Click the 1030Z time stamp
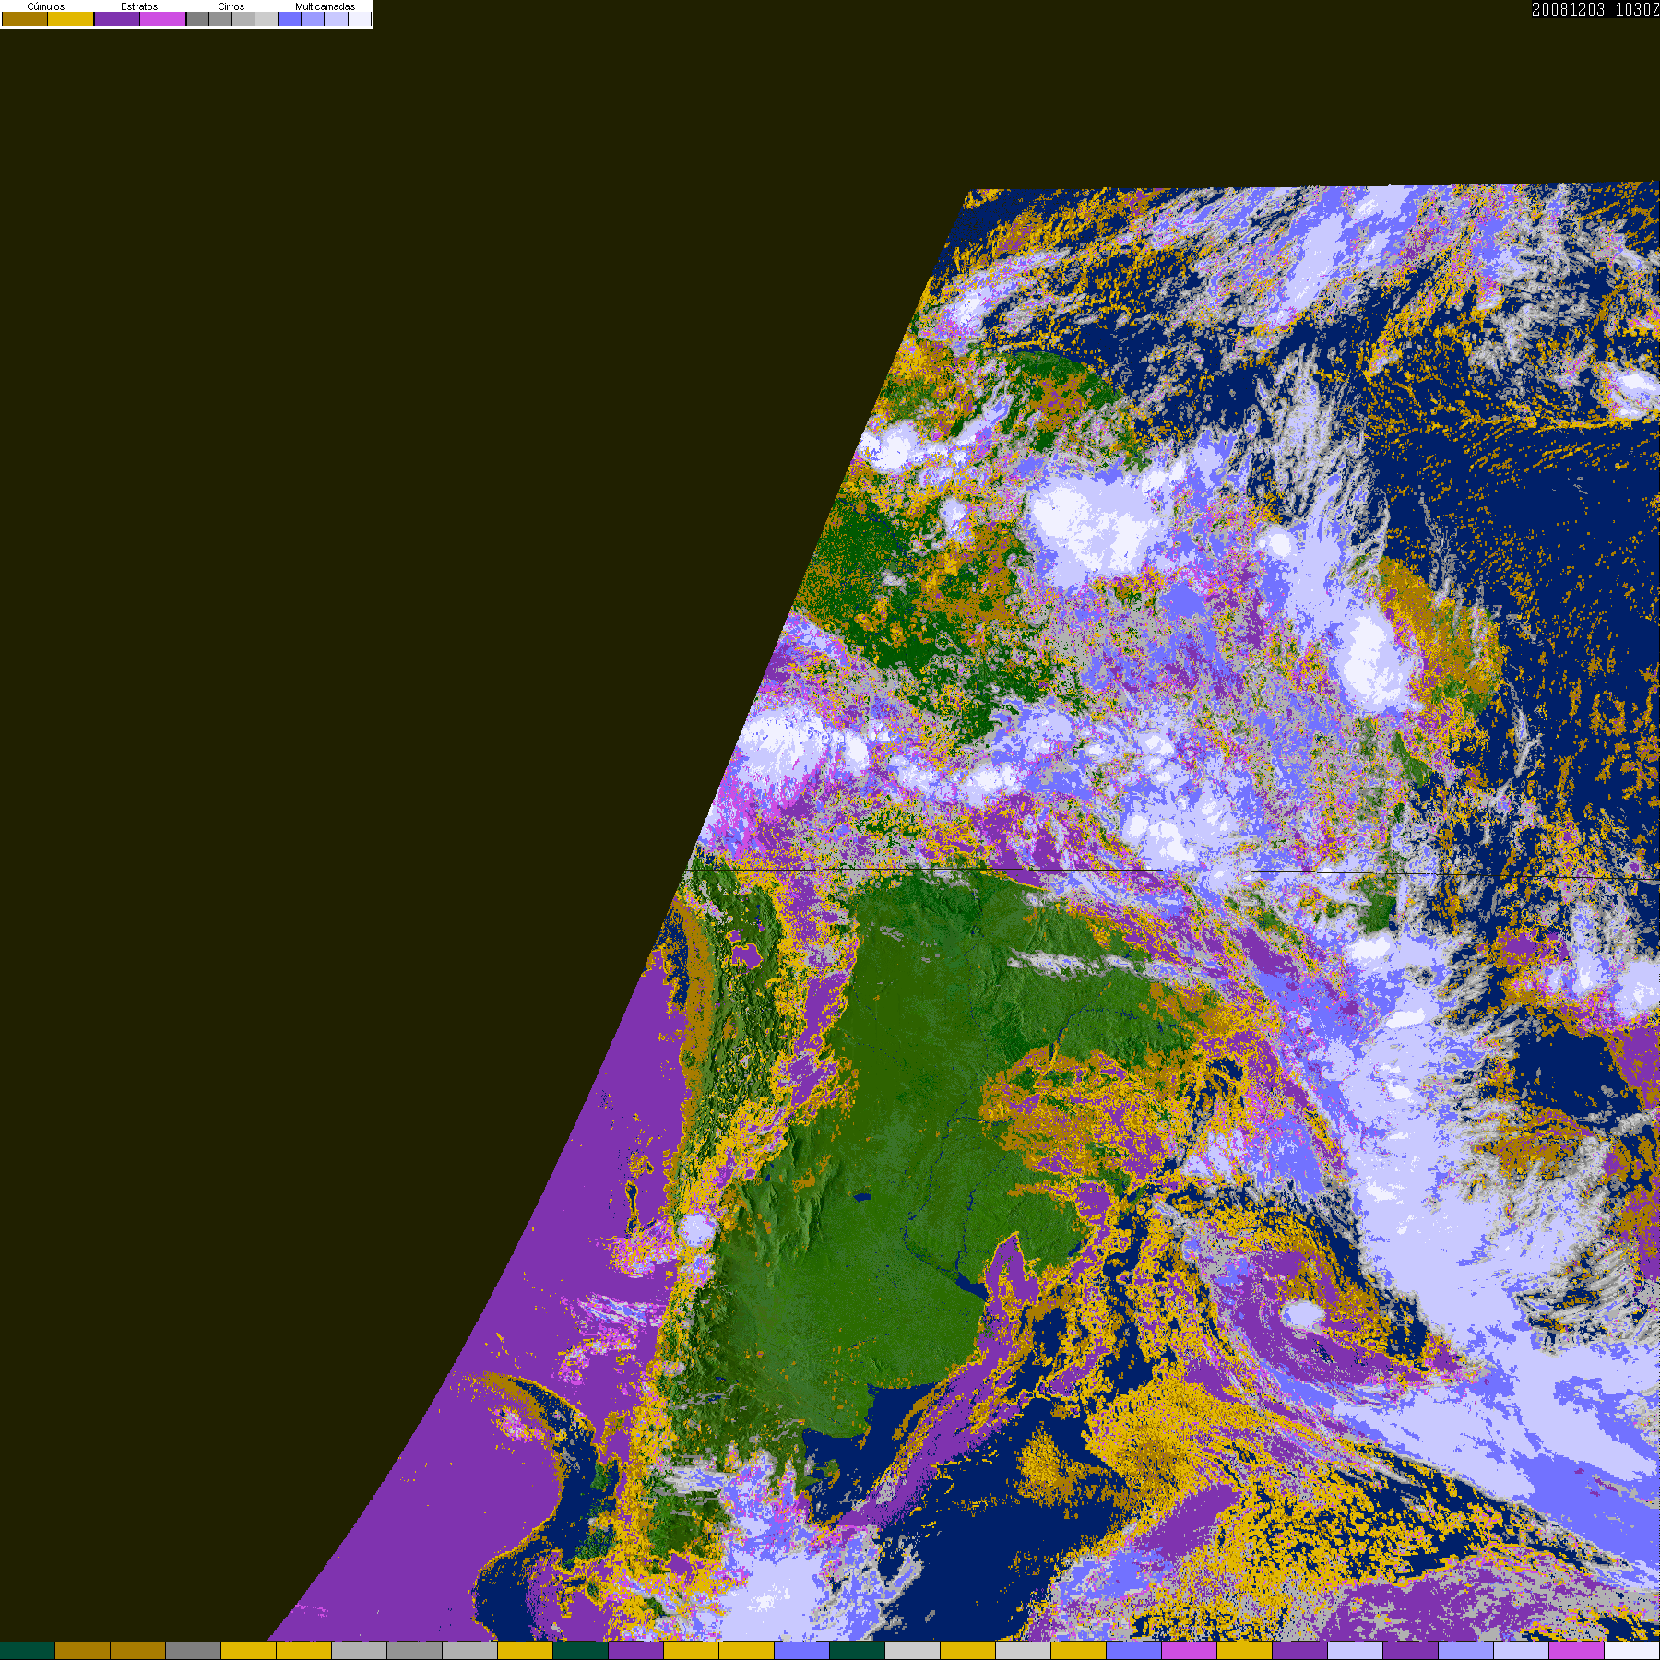1660x1660 pixels. 1637,9
